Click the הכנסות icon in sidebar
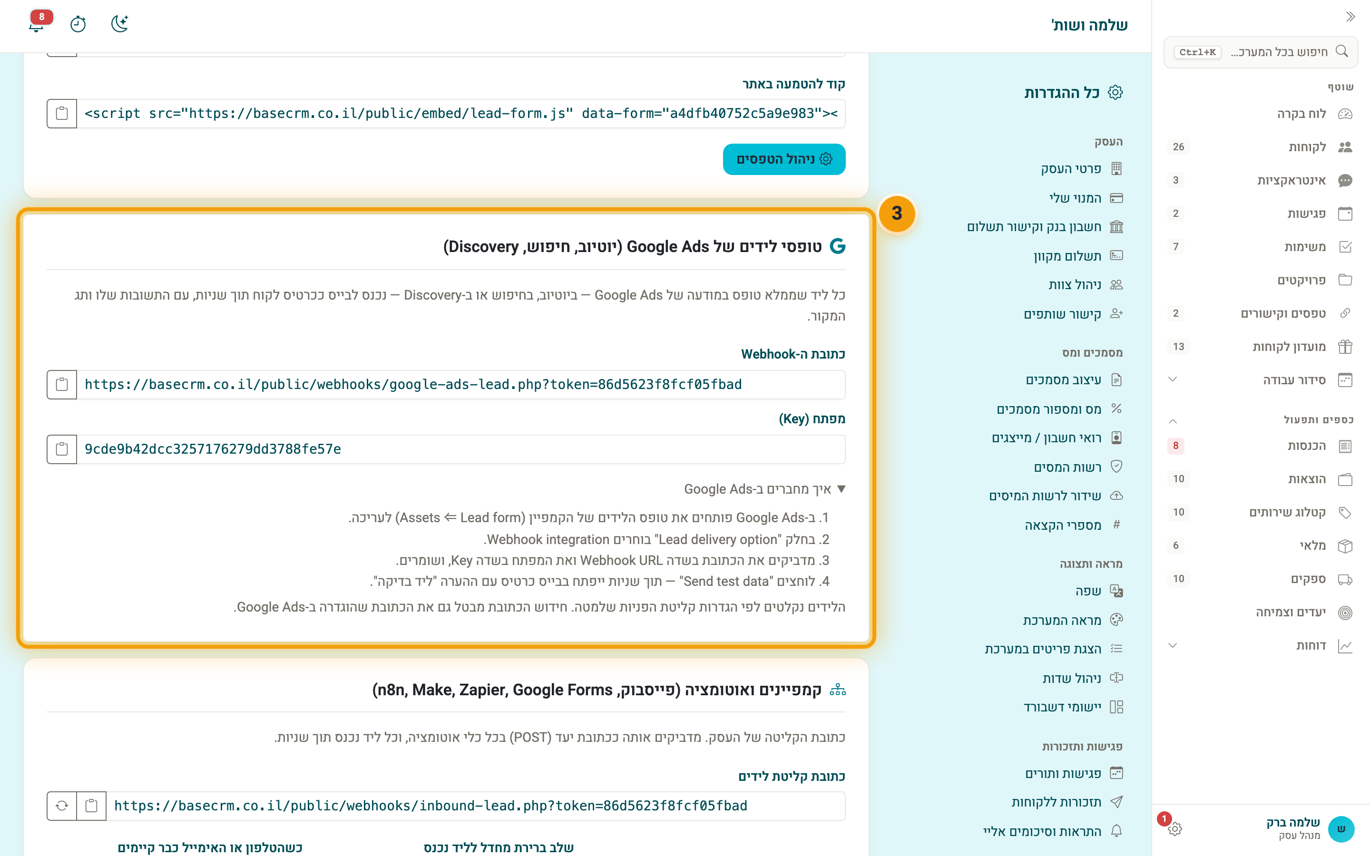This screenshot has height=856, width=1370. [1345, 446]
